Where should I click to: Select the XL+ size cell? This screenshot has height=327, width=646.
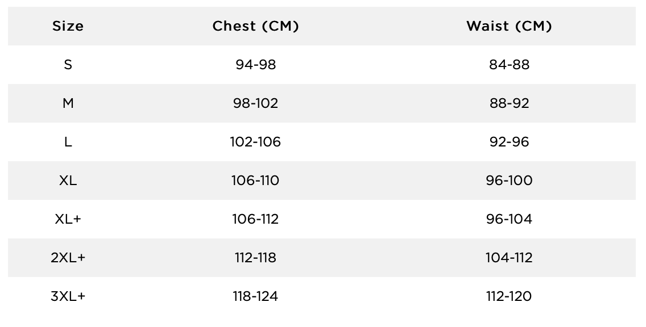point(68,219)
